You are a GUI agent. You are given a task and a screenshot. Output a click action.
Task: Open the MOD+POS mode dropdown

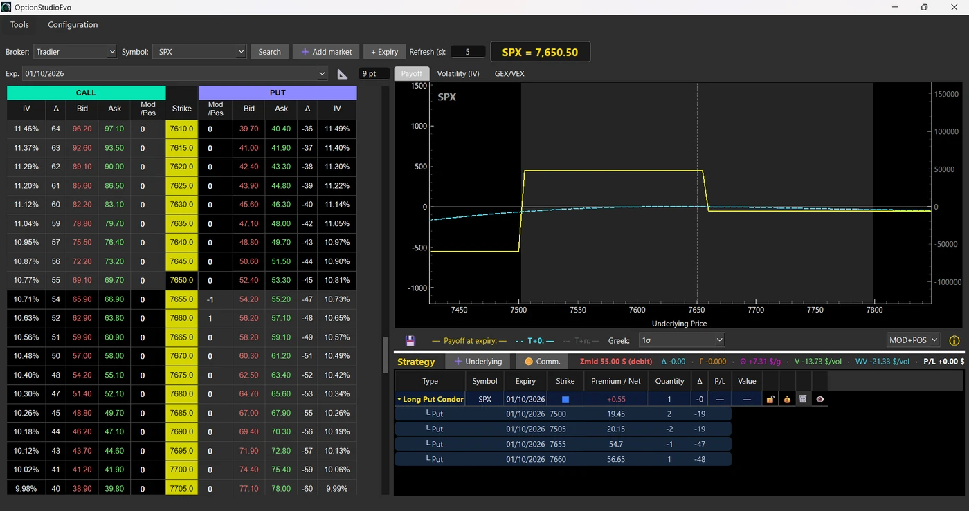coord(914,340)
